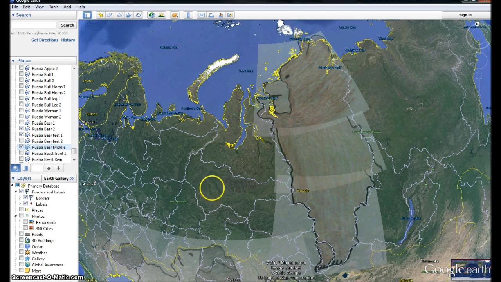Click view in Google Maps icon
The height and width of the screenshot is (282, 501).
(230, 15)
